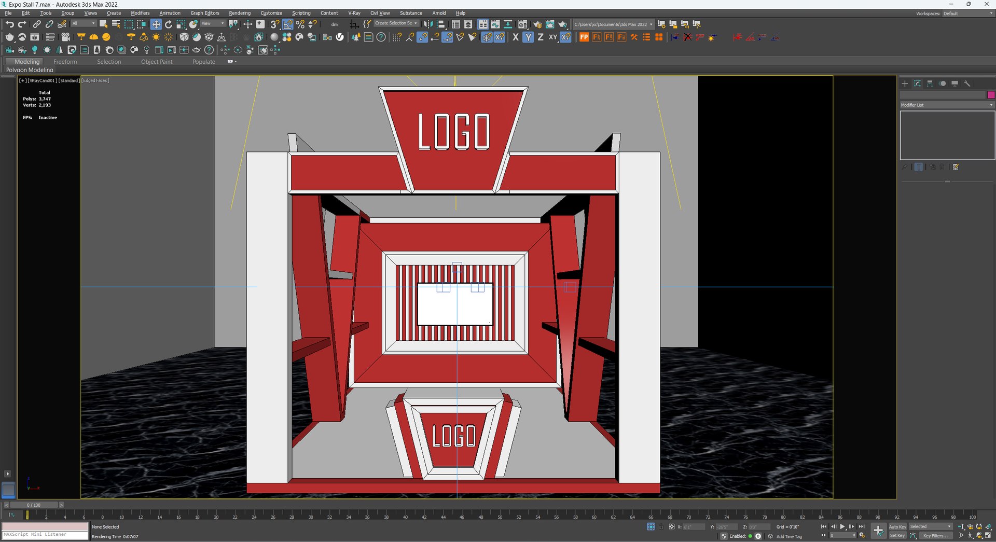The image size is (996, 542).
Task: Toggle the X axis constraint
Action: [x=515, y=37]
